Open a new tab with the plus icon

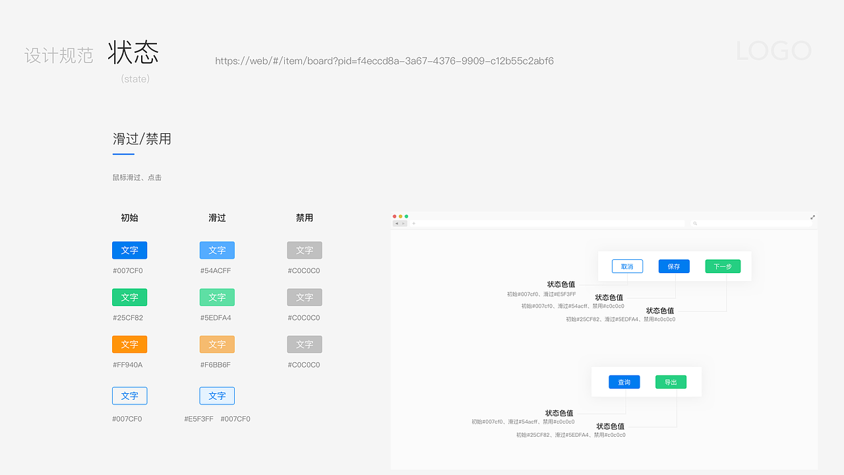[x=414, y=224]
